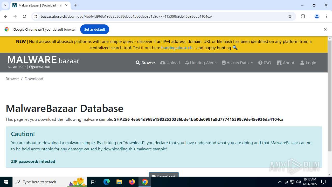Viewport: 332px width, 187px height.
Task: Open the Chrome extensions puzzle icon
Action: click(x=303, y=16)
